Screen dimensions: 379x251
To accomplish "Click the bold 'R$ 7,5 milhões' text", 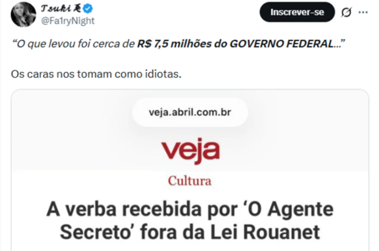I will [174, 44].
